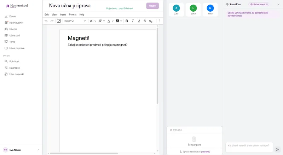Click the Objavljeno pred 26 dnevi status
The width and height of the screenshot is (283, 155).
pos(120,8)
